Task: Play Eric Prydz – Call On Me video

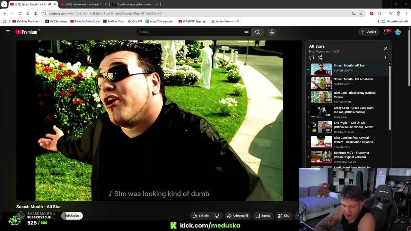Action: click(x=347, y=127)
